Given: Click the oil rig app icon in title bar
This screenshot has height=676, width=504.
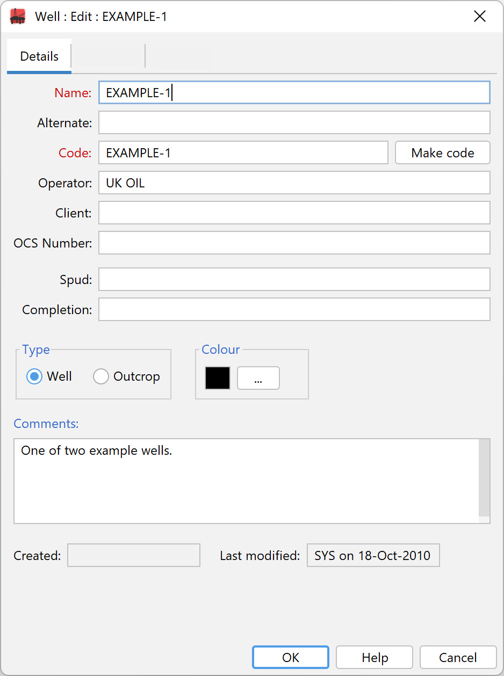Looking at the screenshot, I should (18, 17).
